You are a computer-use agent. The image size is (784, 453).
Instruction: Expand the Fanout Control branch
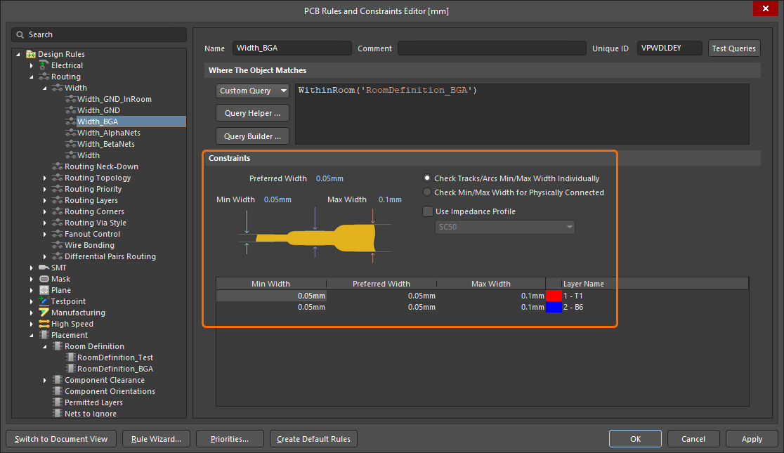point(44,234)
